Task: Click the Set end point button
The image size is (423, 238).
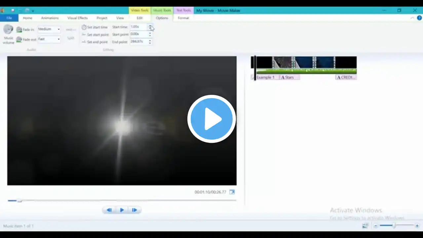Action: coord(95,42)
